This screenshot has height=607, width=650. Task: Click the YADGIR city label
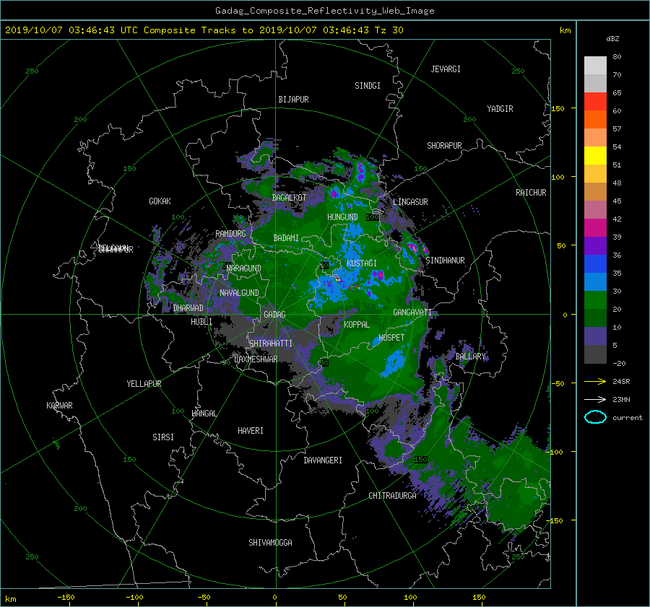500,109
